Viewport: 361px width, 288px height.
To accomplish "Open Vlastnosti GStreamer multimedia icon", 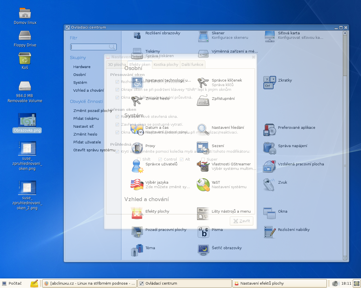I will pyautogui.click(x=203, y=166).
